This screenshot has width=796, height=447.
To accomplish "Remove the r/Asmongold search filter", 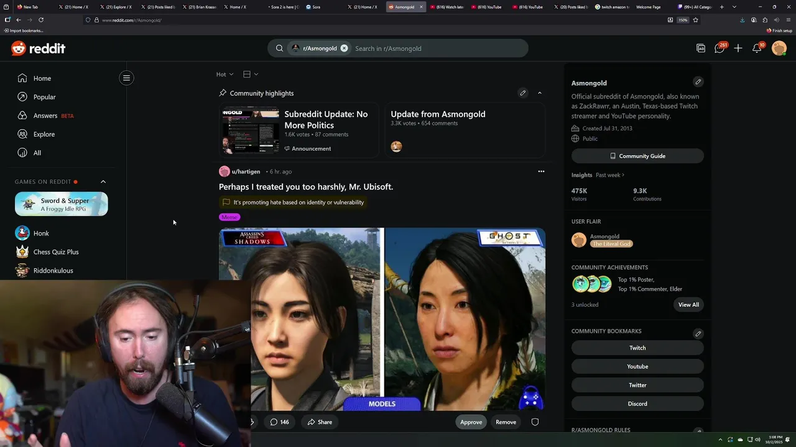I will [344, 48].
